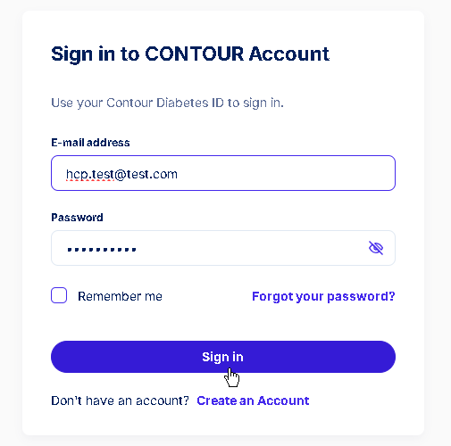Viewport: 451px width, 446px height.
Task: Click the Diabetes ID words in the subtitle
Action: coord(190,103)
